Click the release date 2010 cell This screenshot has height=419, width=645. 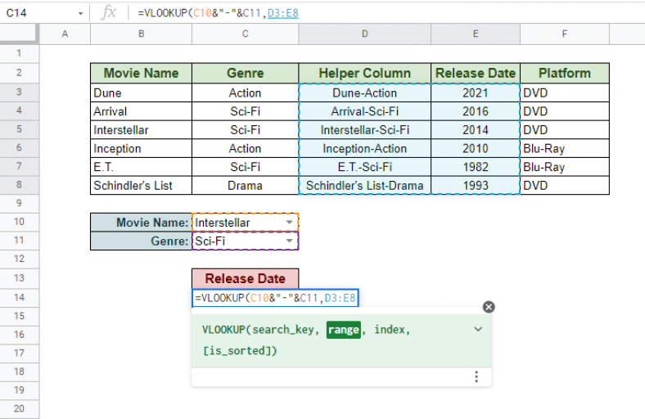point(476,148)
